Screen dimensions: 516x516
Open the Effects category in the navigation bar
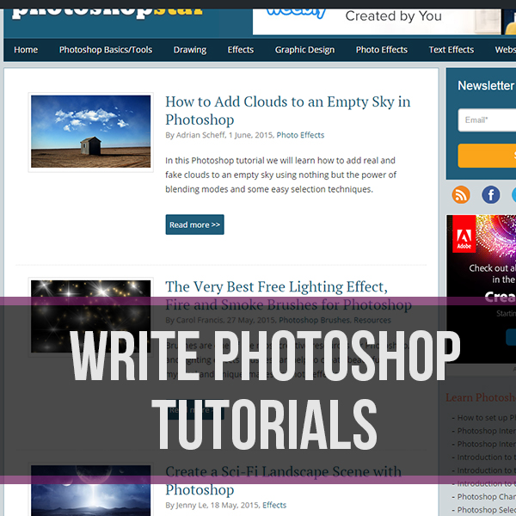click(x=241, y=50)
